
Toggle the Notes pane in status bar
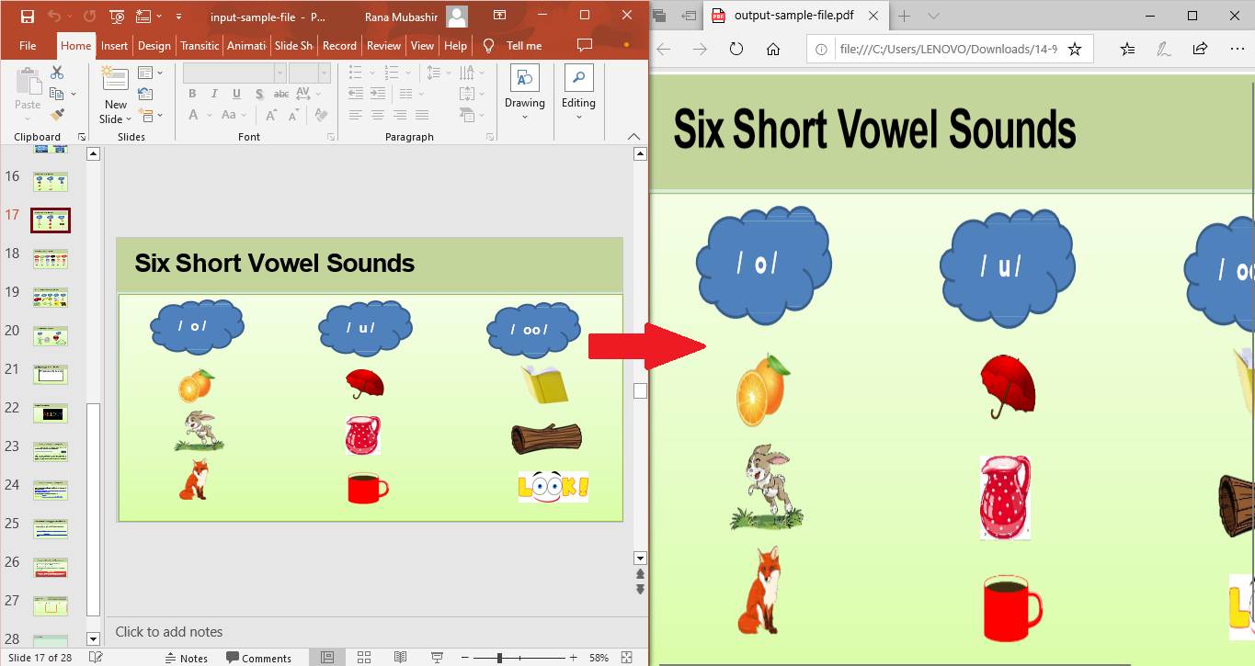[x=186, y=658]
